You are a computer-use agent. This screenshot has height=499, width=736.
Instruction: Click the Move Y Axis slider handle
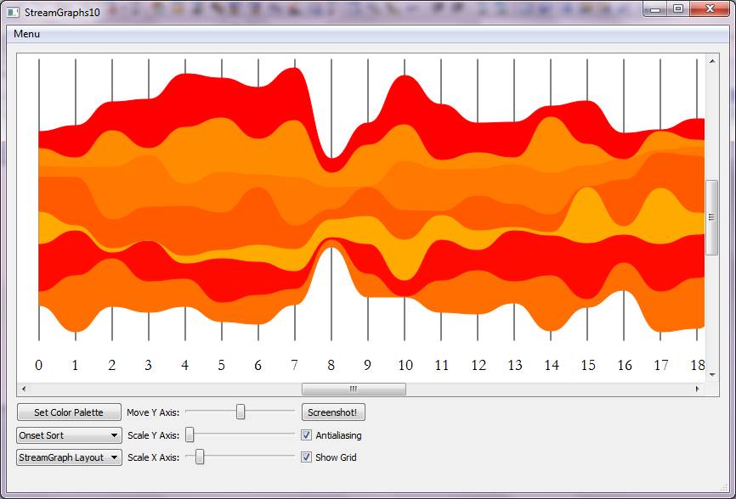pyautogui.click(x=241, y=412)
